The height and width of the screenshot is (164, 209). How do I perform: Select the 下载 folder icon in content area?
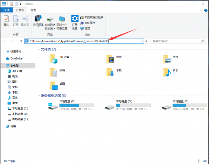coord(110,72)
